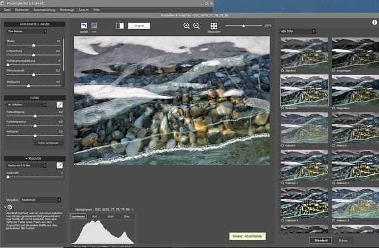Adjust the Lichtwirkung slider
This screenshot has width=379, height=248.
(x=33, y=55)
